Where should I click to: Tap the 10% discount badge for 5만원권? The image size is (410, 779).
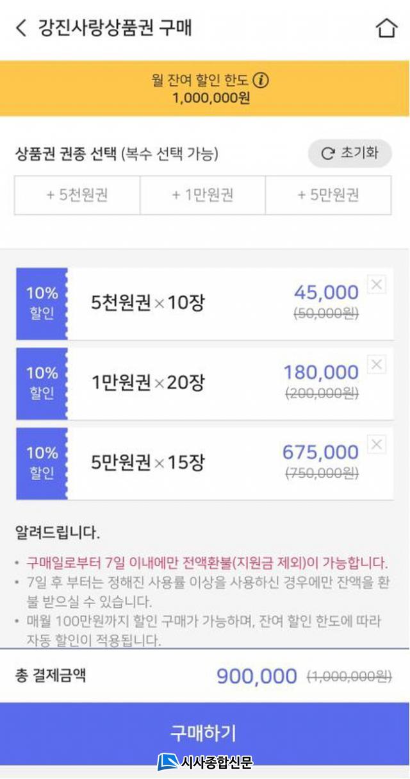42,463
